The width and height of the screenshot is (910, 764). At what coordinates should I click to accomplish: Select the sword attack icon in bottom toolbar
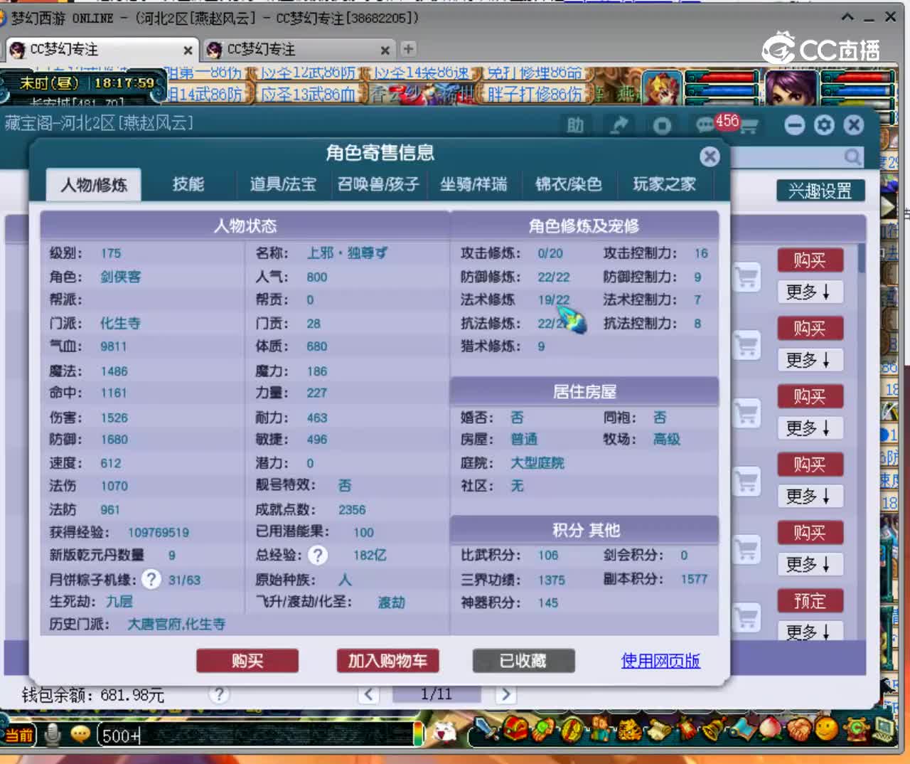click(487, 730)
